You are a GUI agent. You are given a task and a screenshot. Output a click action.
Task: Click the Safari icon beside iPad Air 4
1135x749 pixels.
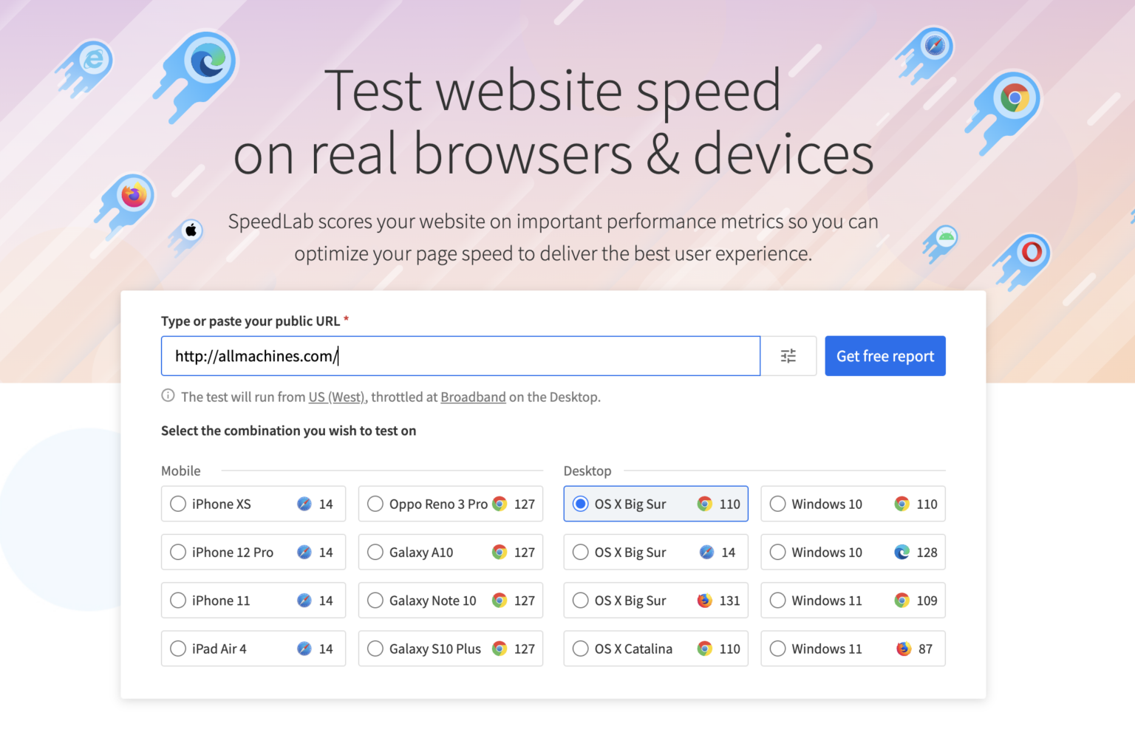pyautogui.click(x=305, y=649)
